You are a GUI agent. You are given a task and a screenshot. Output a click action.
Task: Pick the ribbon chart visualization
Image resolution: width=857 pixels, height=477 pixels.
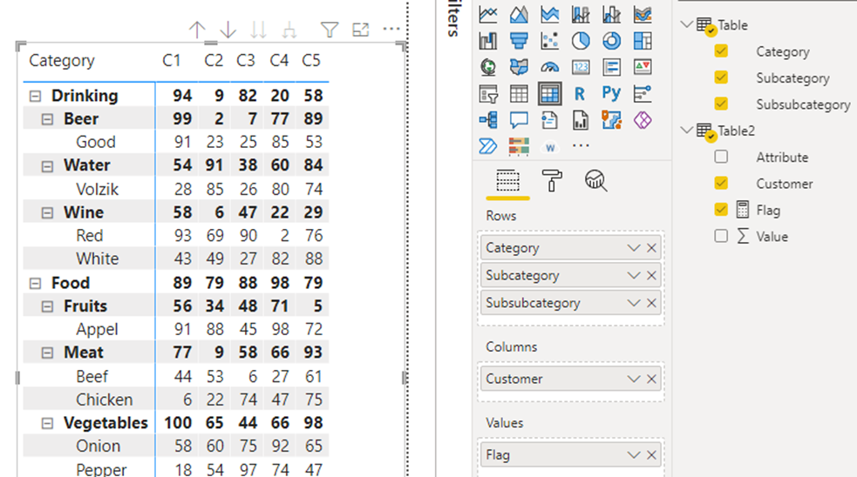pyautogui.click(x=643, y=14)
